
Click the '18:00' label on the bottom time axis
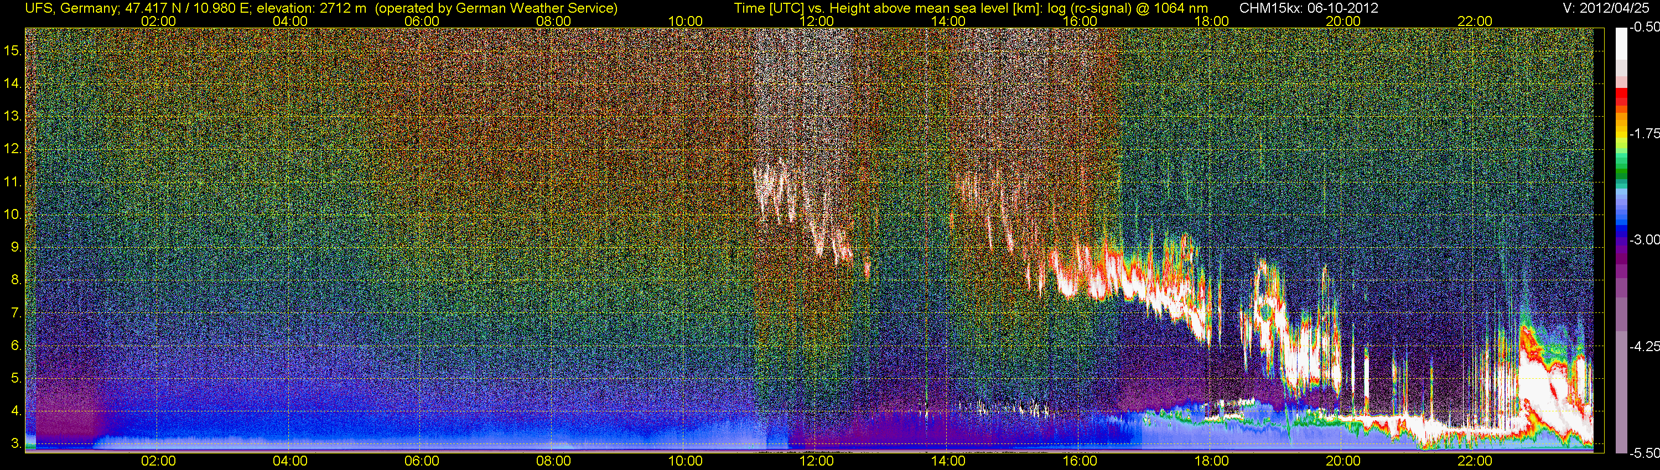pyautogui.click(x=1211, y=461)
